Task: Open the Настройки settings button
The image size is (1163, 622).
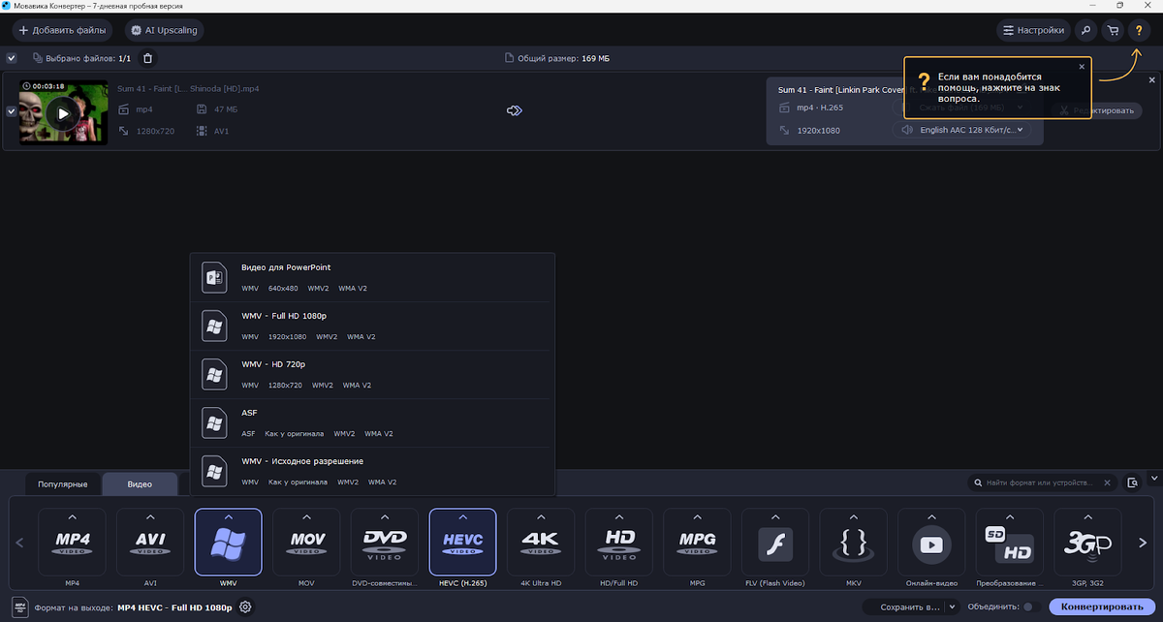Action: coord(1034,30)
